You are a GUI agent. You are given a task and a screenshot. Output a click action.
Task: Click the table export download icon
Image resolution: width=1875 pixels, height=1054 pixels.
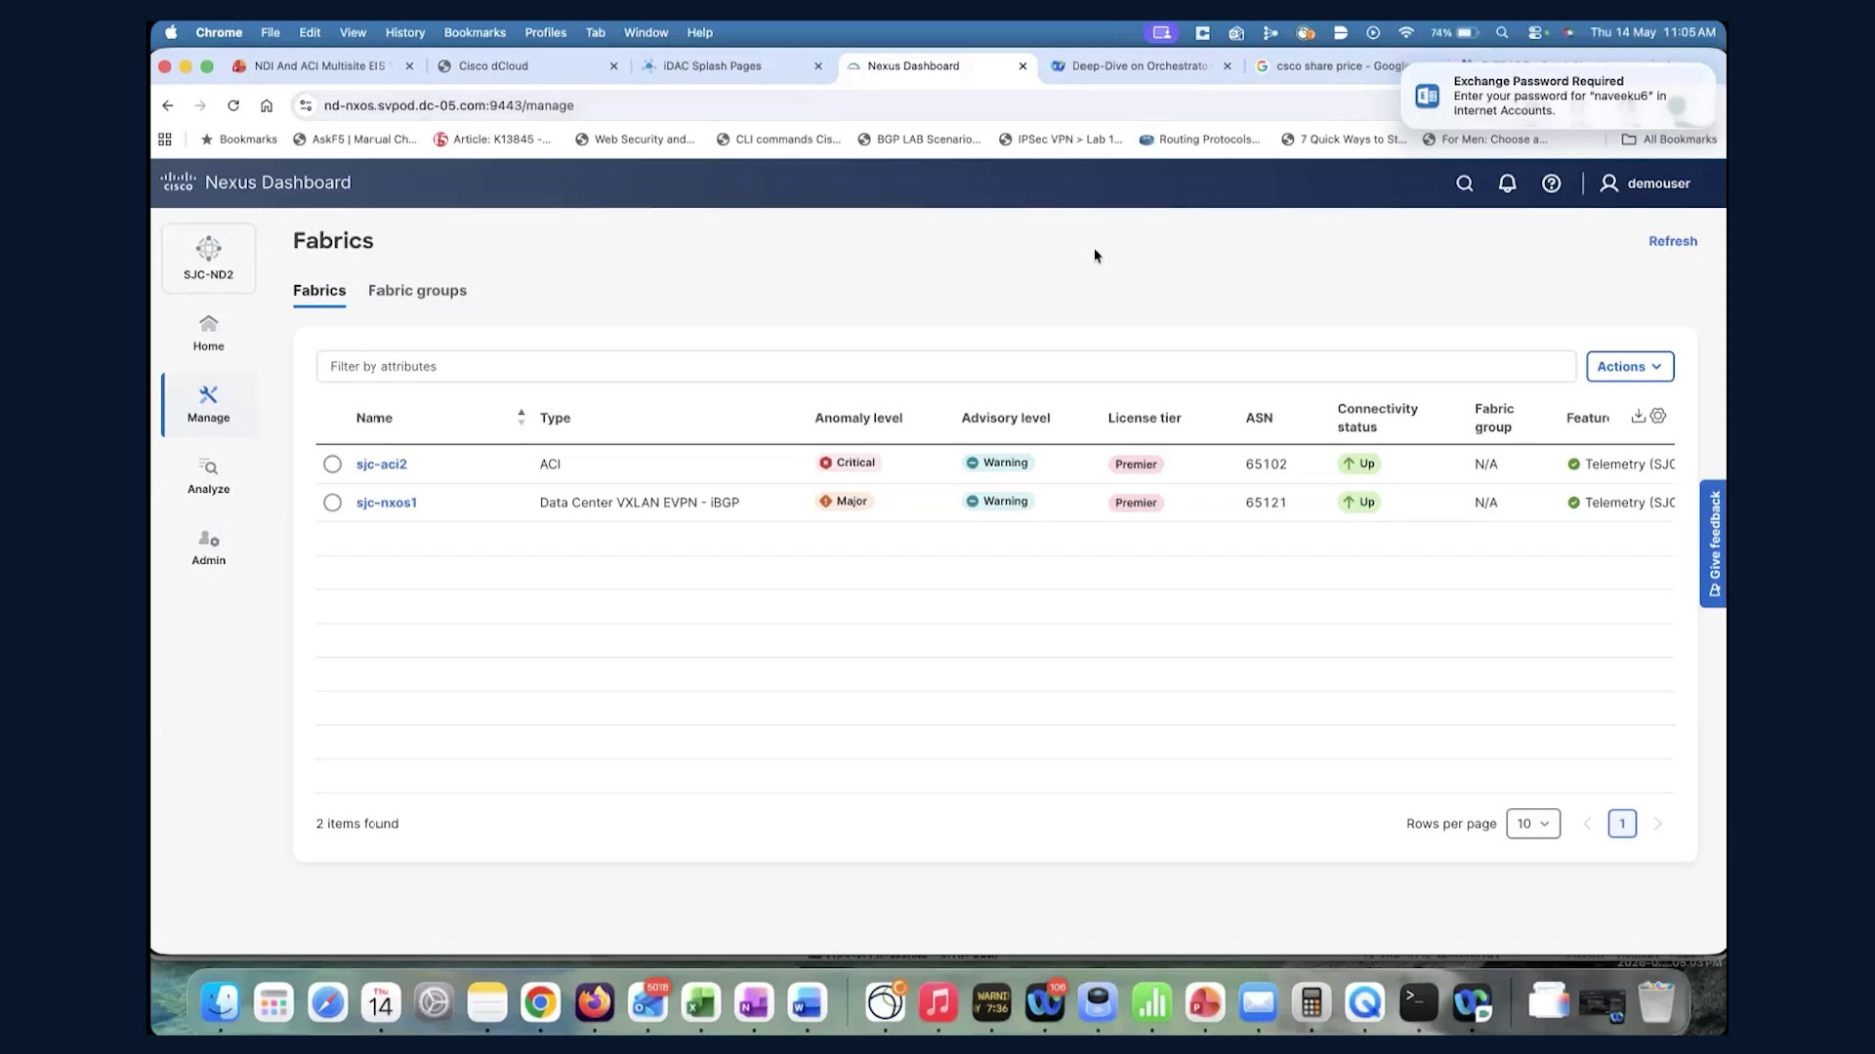[1638, 416]
